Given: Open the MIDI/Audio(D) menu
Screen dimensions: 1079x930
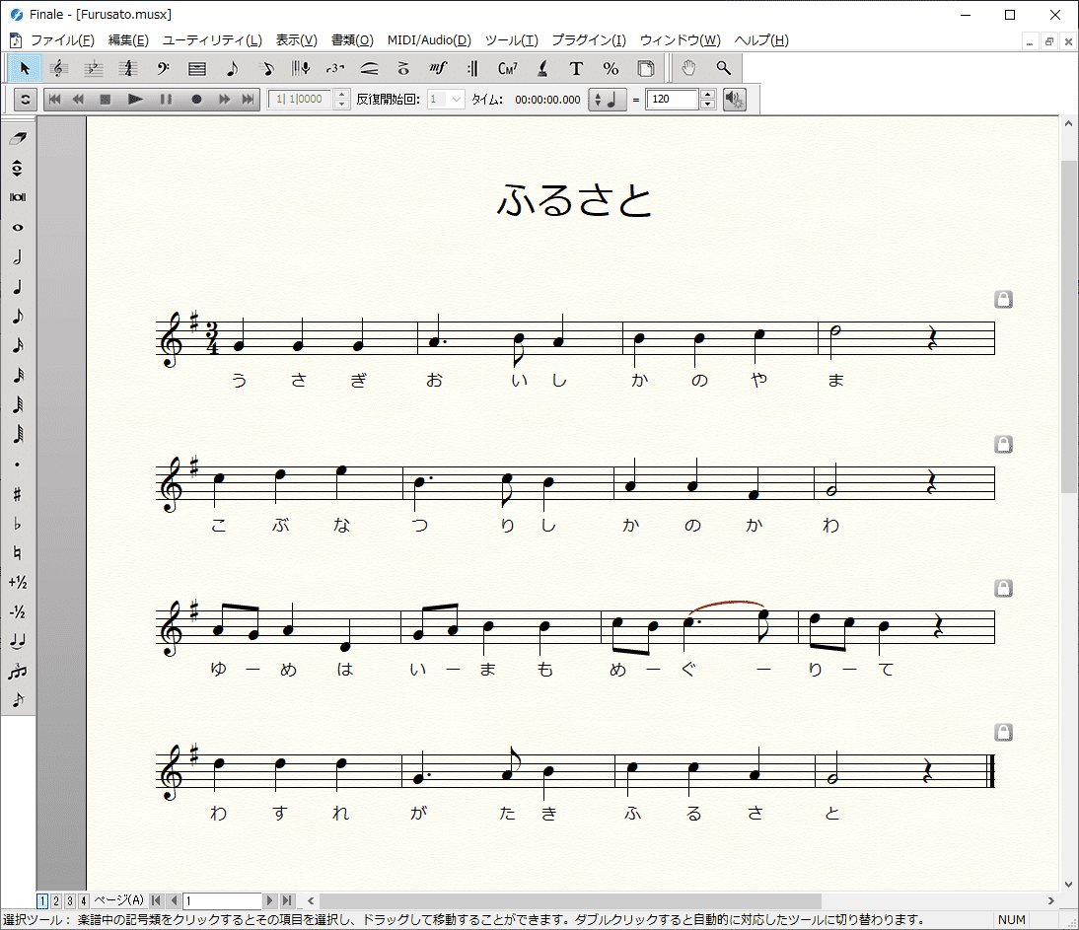Looking at the screenshot, I should pos(429,39).
